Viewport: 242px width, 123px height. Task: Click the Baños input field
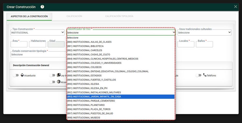pos(204,44)
